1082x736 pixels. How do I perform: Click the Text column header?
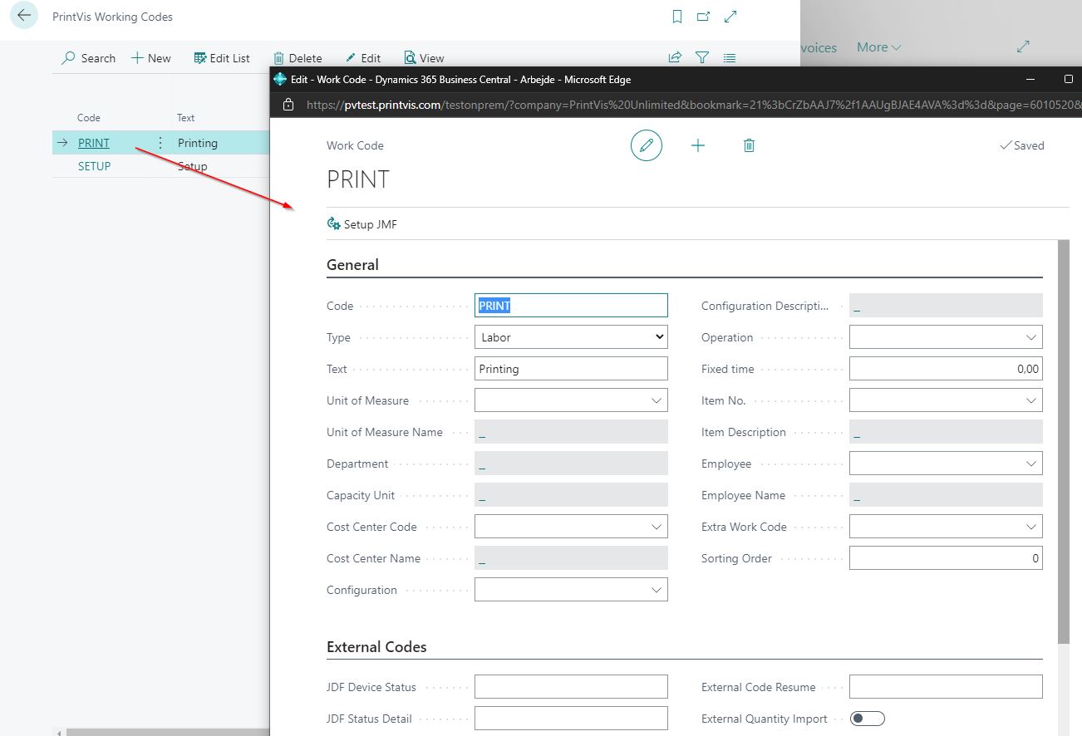[185, 118]
